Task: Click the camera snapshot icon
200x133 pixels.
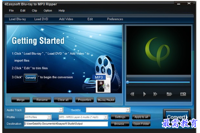Action: coord(183,94)
